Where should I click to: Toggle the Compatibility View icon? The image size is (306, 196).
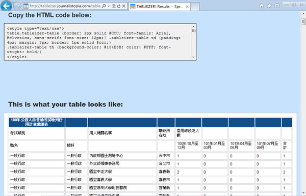[x=114, y=6]
